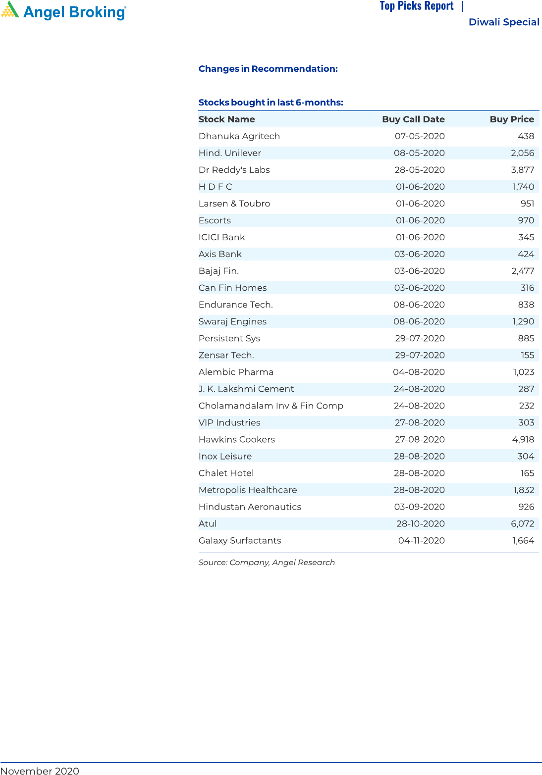Click Galaxy Surfactants buy date 04-11-2020

[x=421, y=540]
